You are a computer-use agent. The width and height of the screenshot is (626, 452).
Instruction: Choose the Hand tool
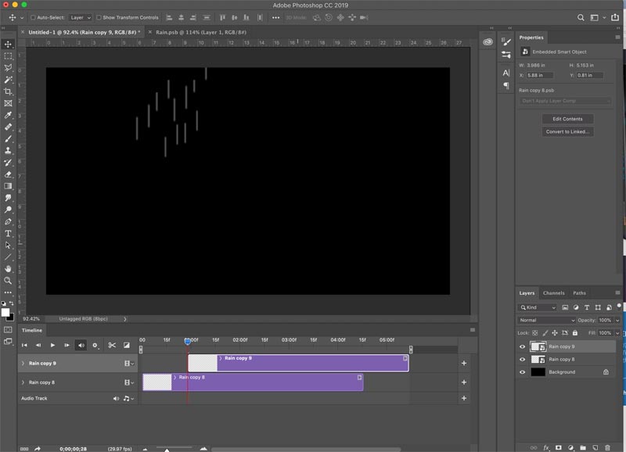(8, 268)
